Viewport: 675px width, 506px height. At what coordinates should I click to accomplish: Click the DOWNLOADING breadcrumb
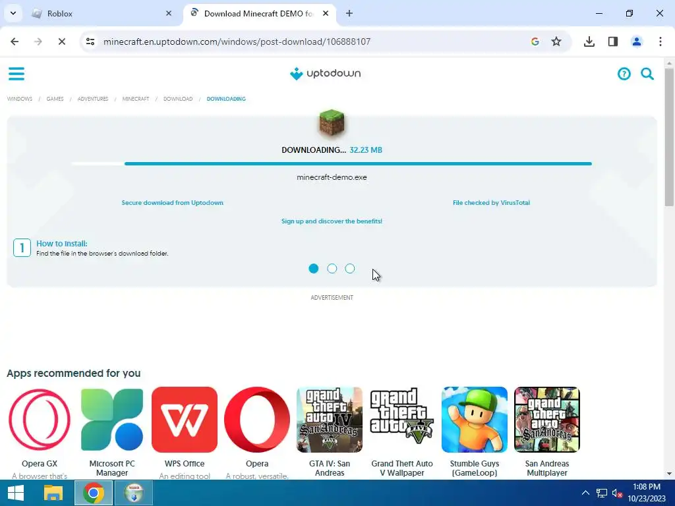pos(226,99)
